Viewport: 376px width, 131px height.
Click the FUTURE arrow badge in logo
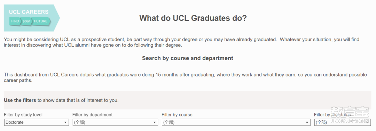(41, 21)
